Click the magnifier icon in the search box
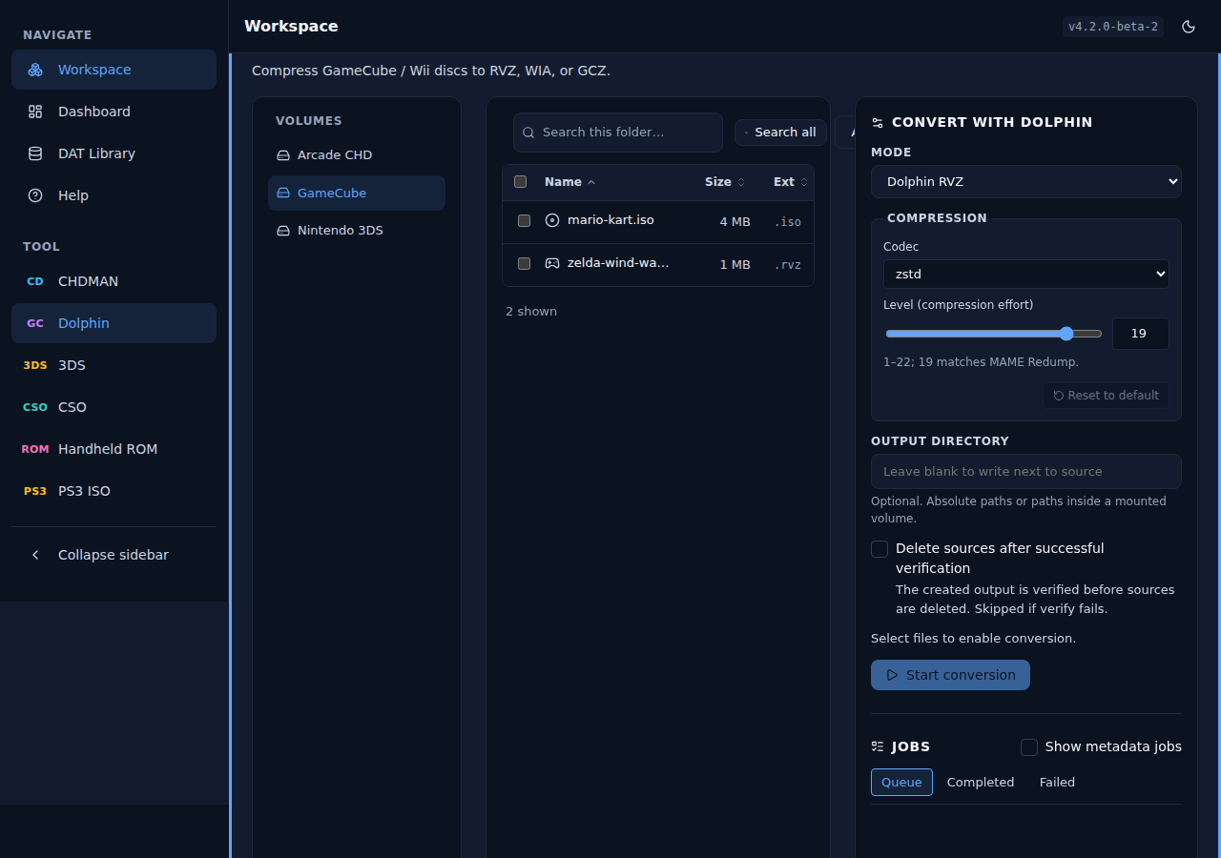This screenshot has width=1221, height=858. (528, 133)
